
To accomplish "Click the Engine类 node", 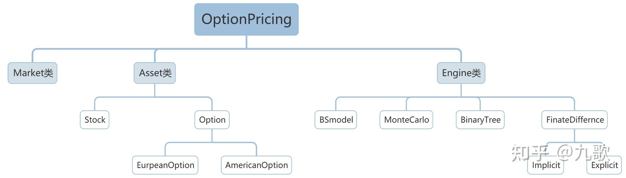I will pyautogui.click(x=461, y=73).
